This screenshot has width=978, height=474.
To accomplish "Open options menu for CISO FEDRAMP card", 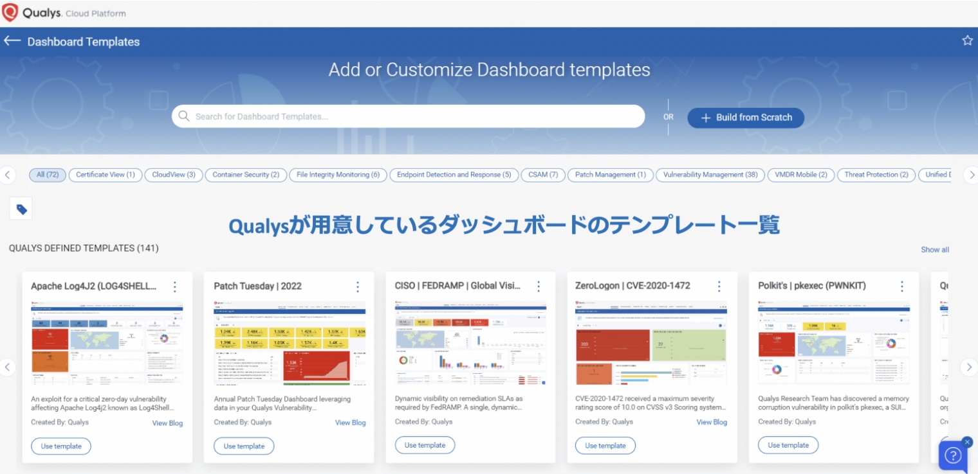I will pyautogui.click(x=539, y=286).
